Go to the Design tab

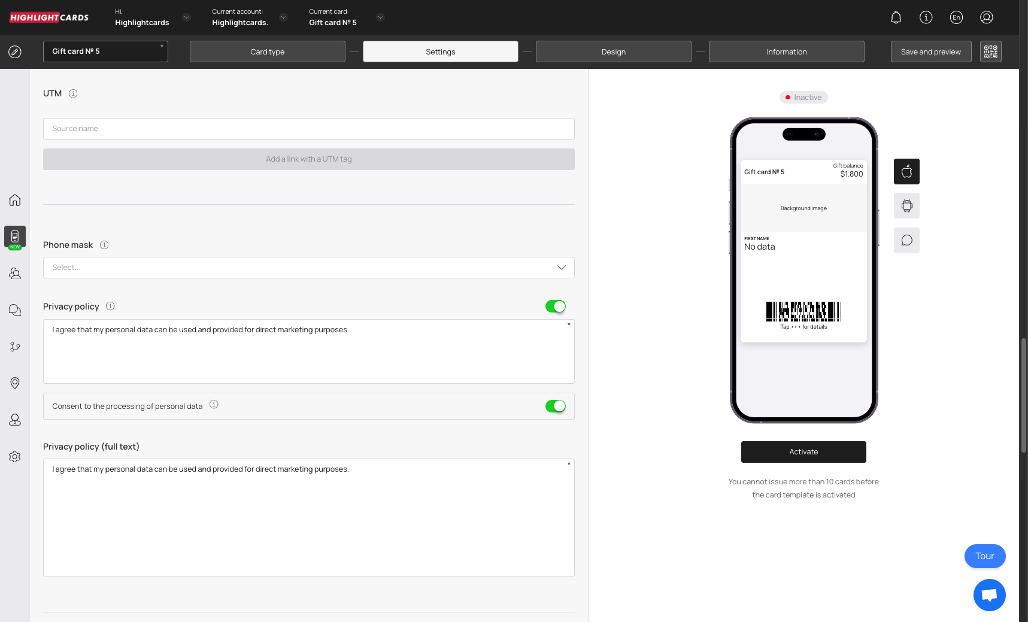pyautogui.click(x=613, y=52)
